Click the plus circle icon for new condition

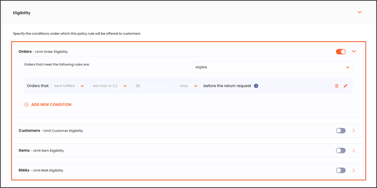26,105
